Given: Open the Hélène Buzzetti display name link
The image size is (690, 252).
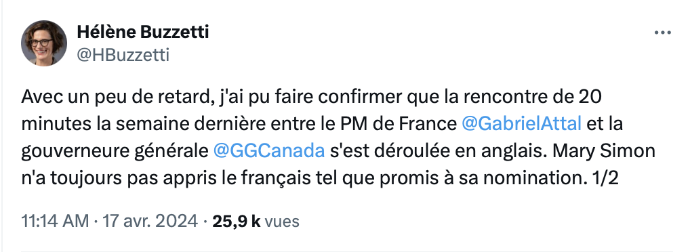Looking at the screenshot, I should [142, 32].
